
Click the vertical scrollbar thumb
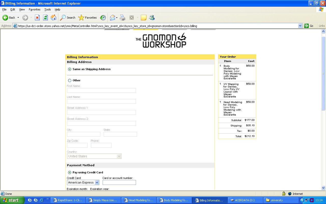[x=323, y=73]
